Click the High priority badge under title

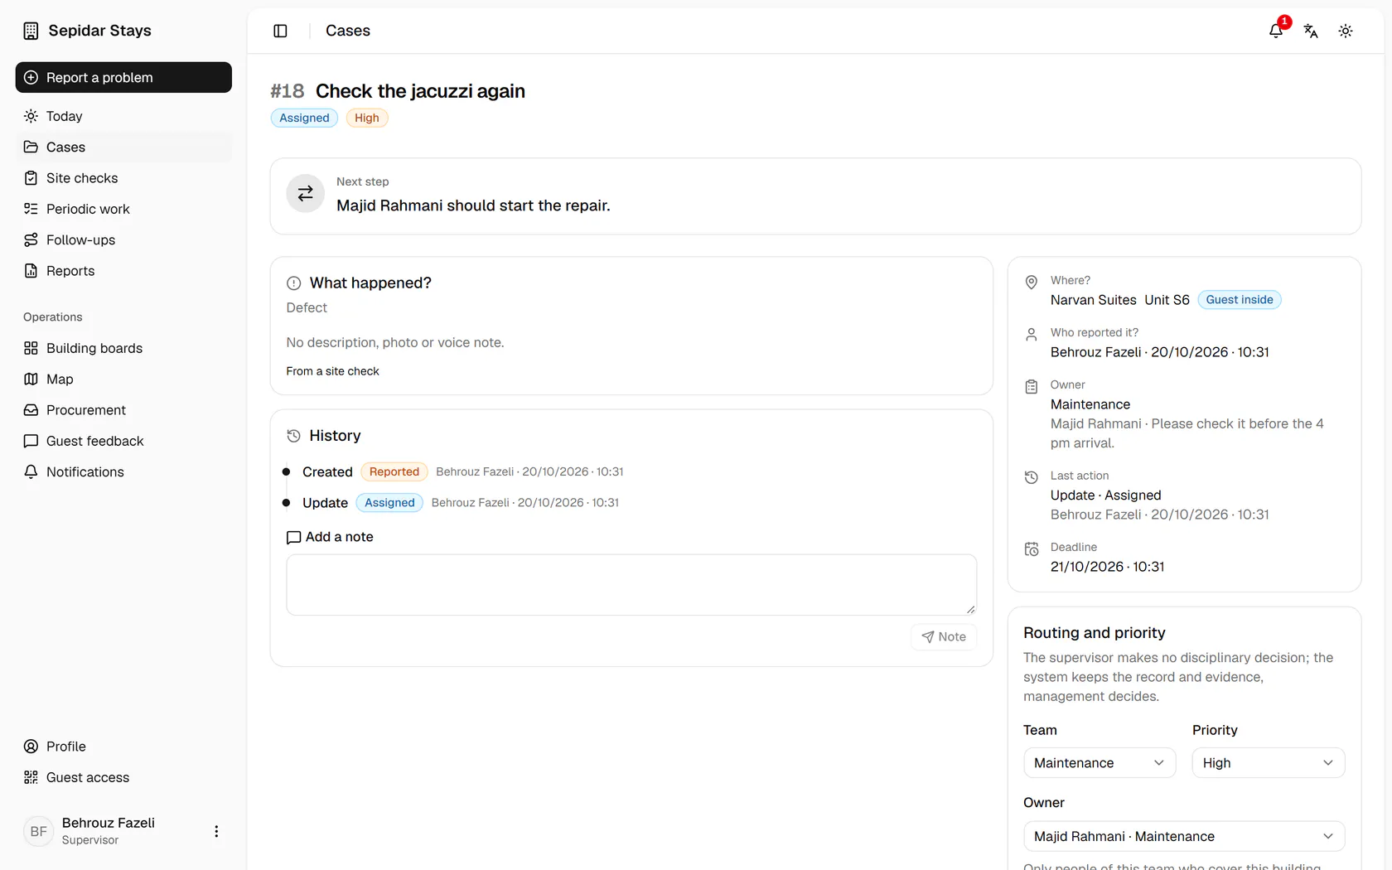(x=367, y=118)
